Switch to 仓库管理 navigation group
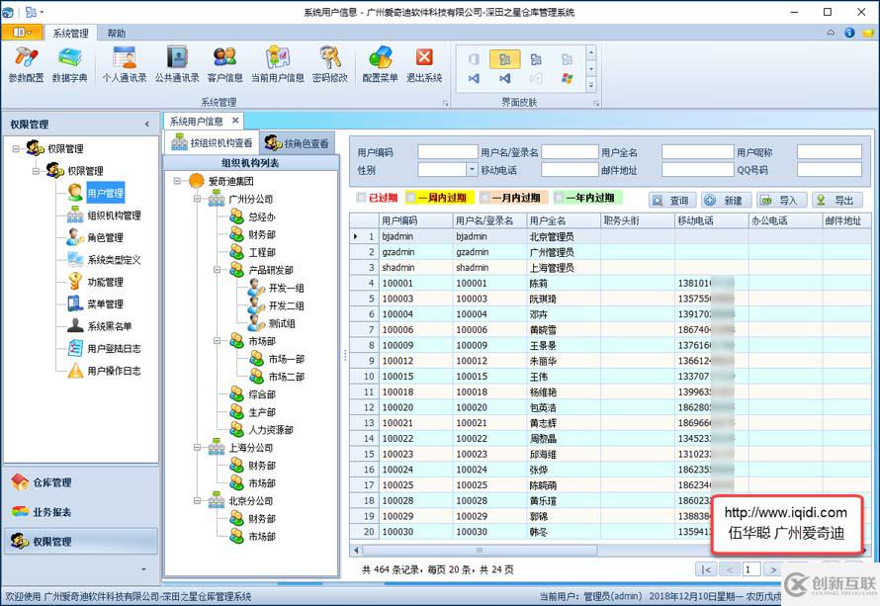The height and width of the screenshot is (606, 880). [81, 482]
